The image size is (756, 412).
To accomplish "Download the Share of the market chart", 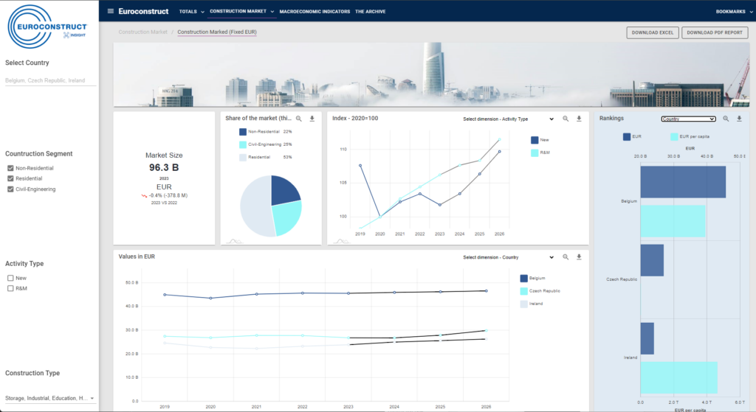I will 312,119.
